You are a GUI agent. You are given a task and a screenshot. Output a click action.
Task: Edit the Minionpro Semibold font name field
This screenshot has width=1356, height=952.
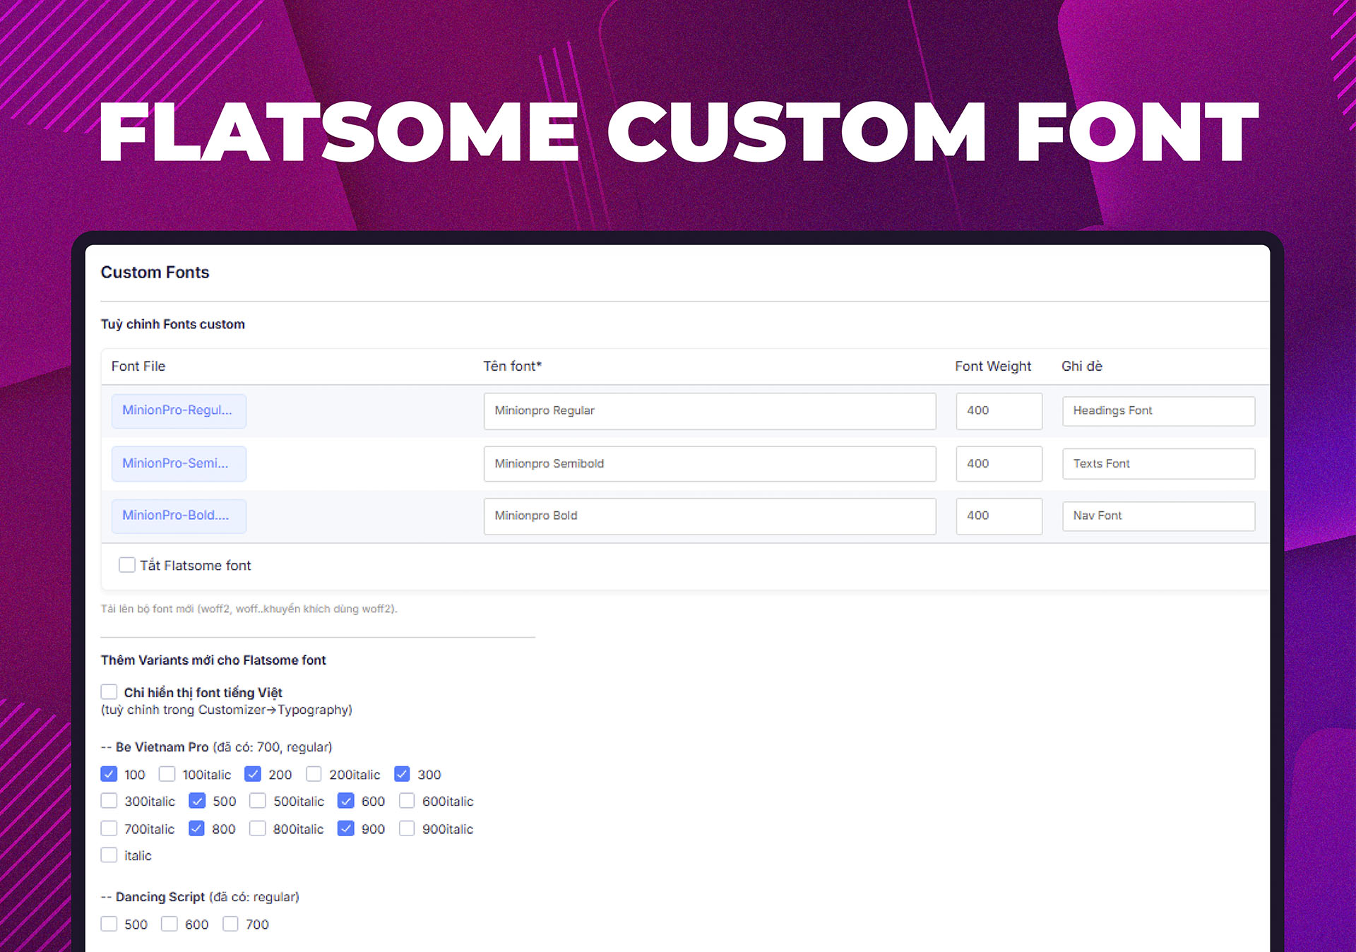tap(710, 464)
